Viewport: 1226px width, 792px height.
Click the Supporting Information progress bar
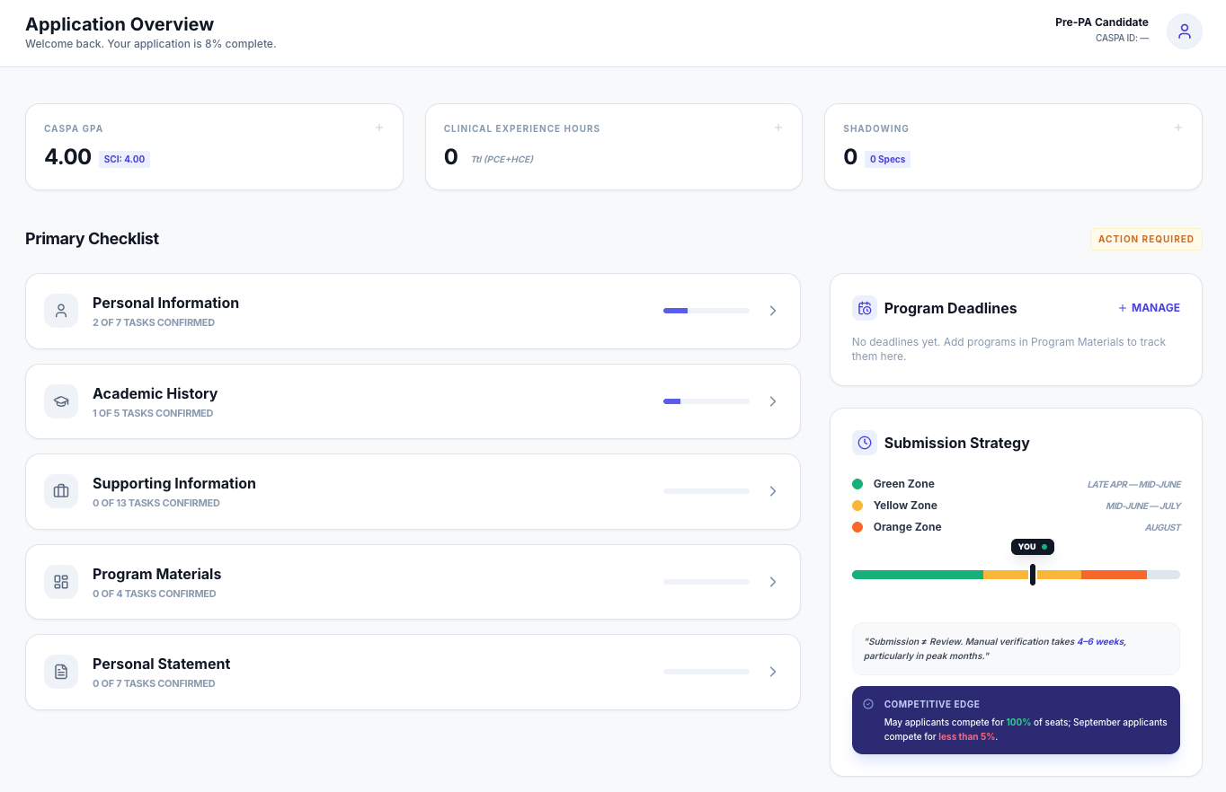706,491
